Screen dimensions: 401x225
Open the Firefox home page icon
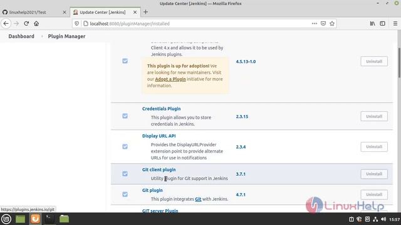point(36,24)
